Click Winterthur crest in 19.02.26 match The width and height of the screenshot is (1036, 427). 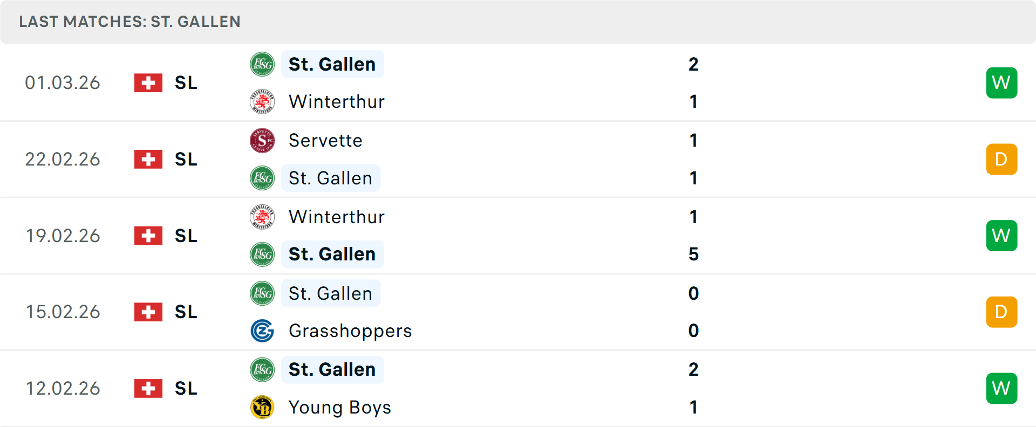coord(262,217)
